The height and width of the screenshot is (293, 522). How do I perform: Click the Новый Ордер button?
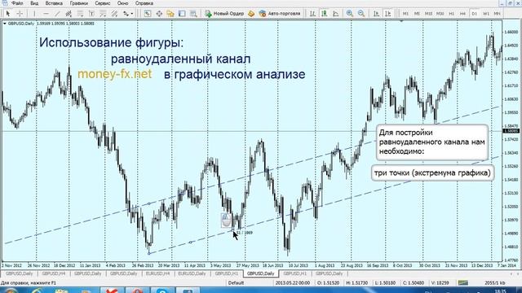coord(224,14)
